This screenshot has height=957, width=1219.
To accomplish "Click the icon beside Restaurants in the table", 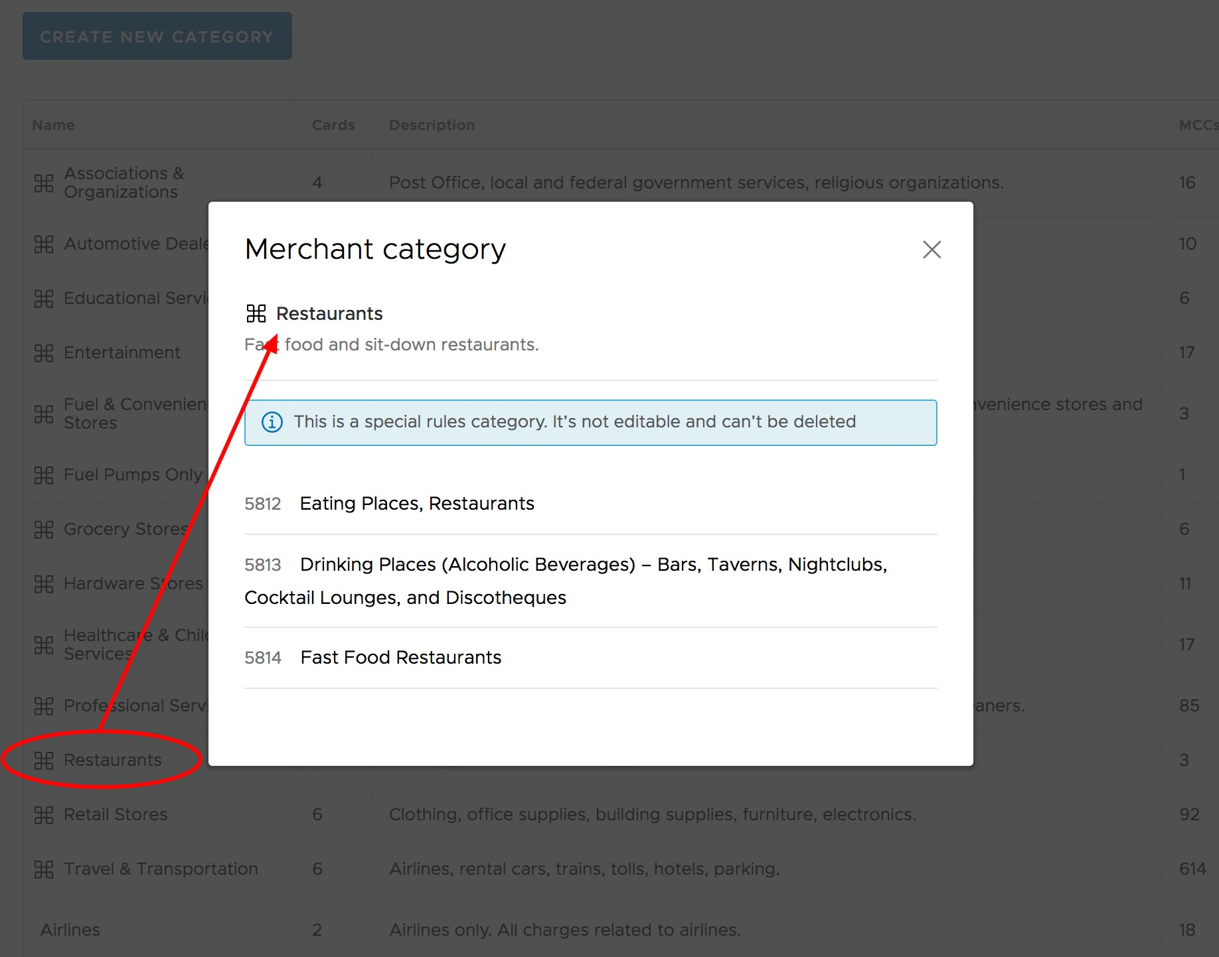I will click(x=44, y=760).
